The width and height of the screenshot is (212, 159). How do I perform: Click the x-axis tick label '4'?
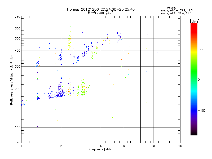click(101, 146)
